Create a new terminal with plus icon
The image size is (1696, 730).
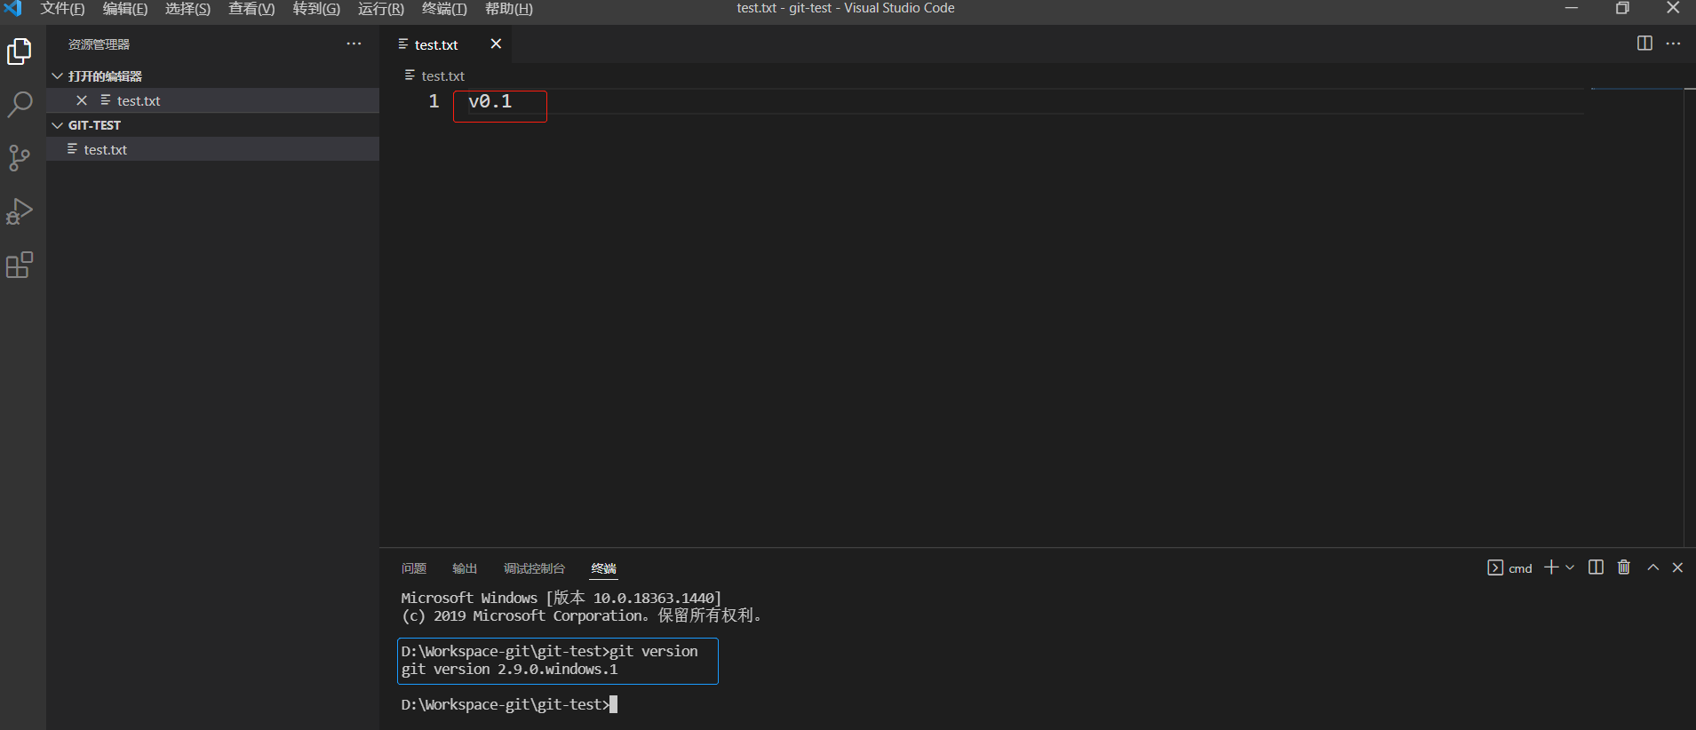coord(1551,567)
